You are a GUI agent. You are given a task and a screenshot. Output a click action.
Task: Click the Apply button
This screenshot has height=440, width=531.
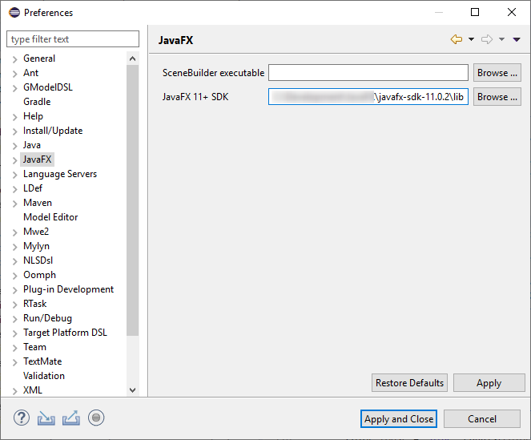point(489,383)
